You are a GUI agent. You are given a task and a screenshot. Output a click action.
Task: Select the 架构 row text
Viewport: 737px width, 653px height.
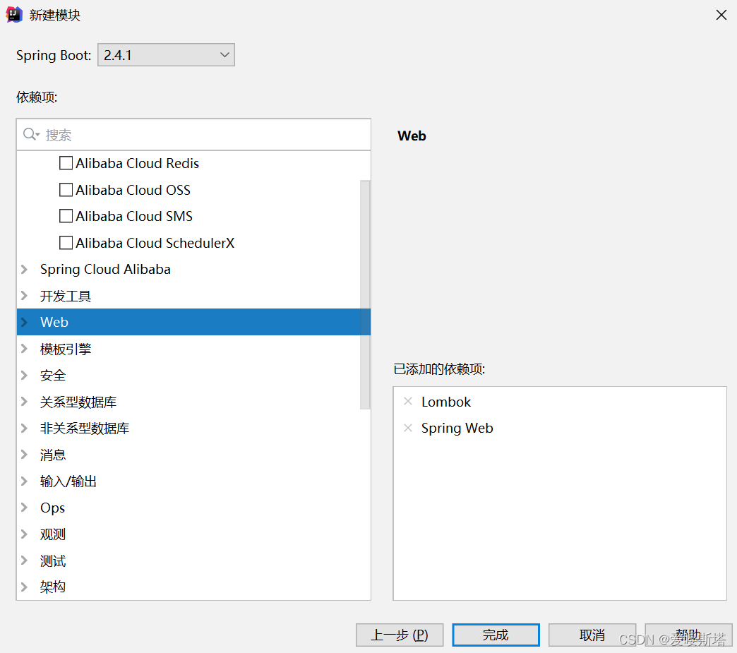(53, 587)
